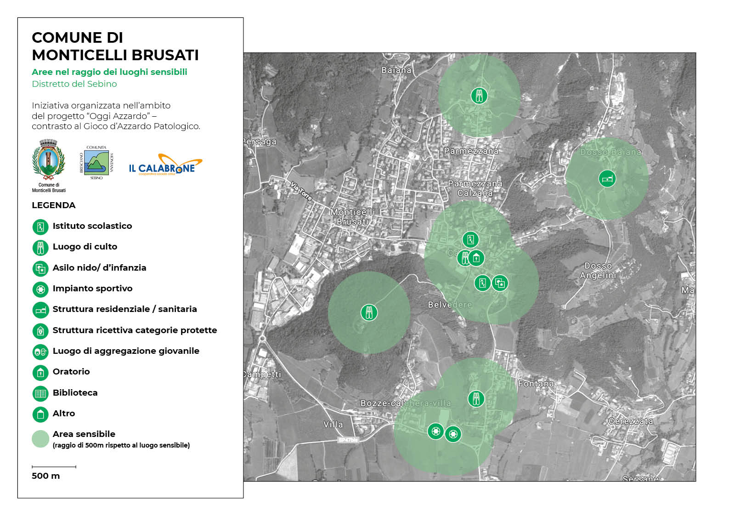This screenshot has height=516, width=729.
Task: Click the Il Calabrone logo
Action: click(x=165, y=165)
